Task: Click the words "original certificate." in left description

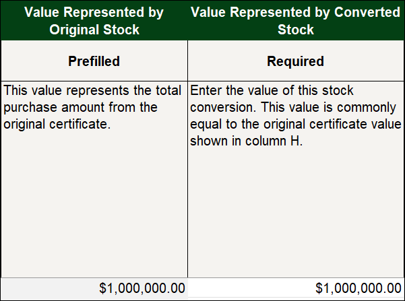Action: pos(57,124)
